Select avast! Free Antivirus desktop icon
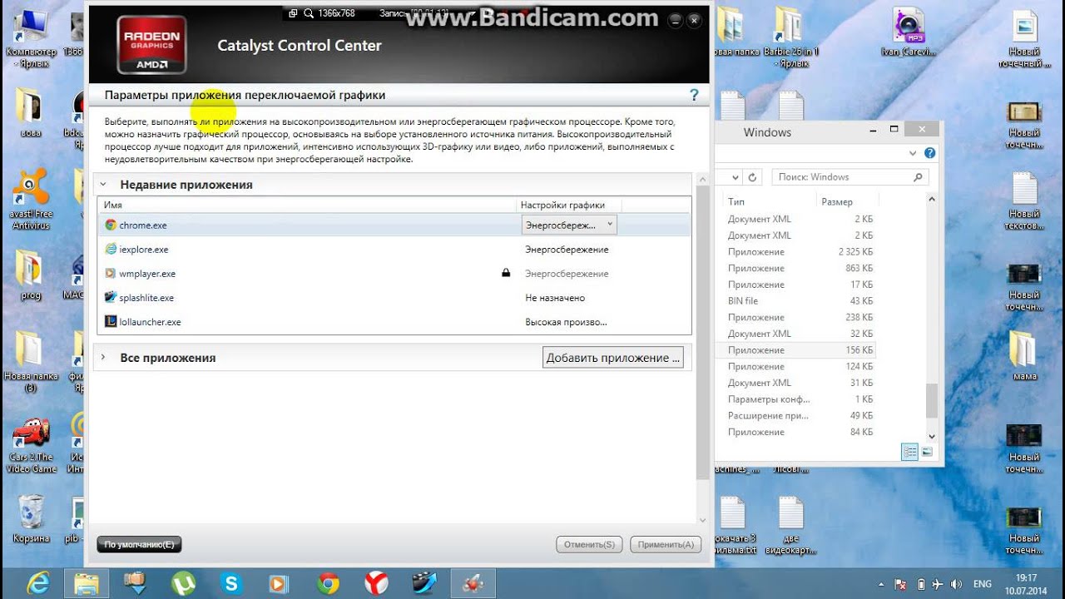 pos(30,200)
